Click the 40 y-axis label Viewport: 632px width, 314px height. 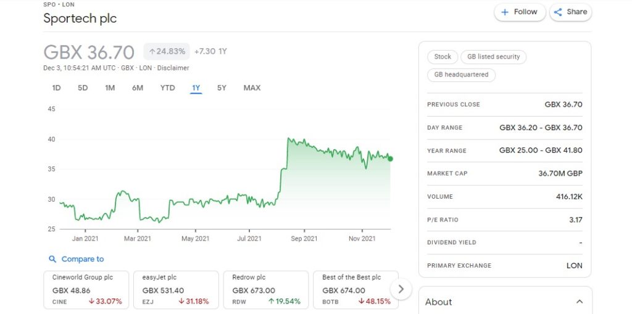51,139
